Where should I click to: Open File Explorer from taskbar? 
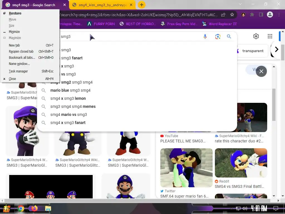pos(48,208)
